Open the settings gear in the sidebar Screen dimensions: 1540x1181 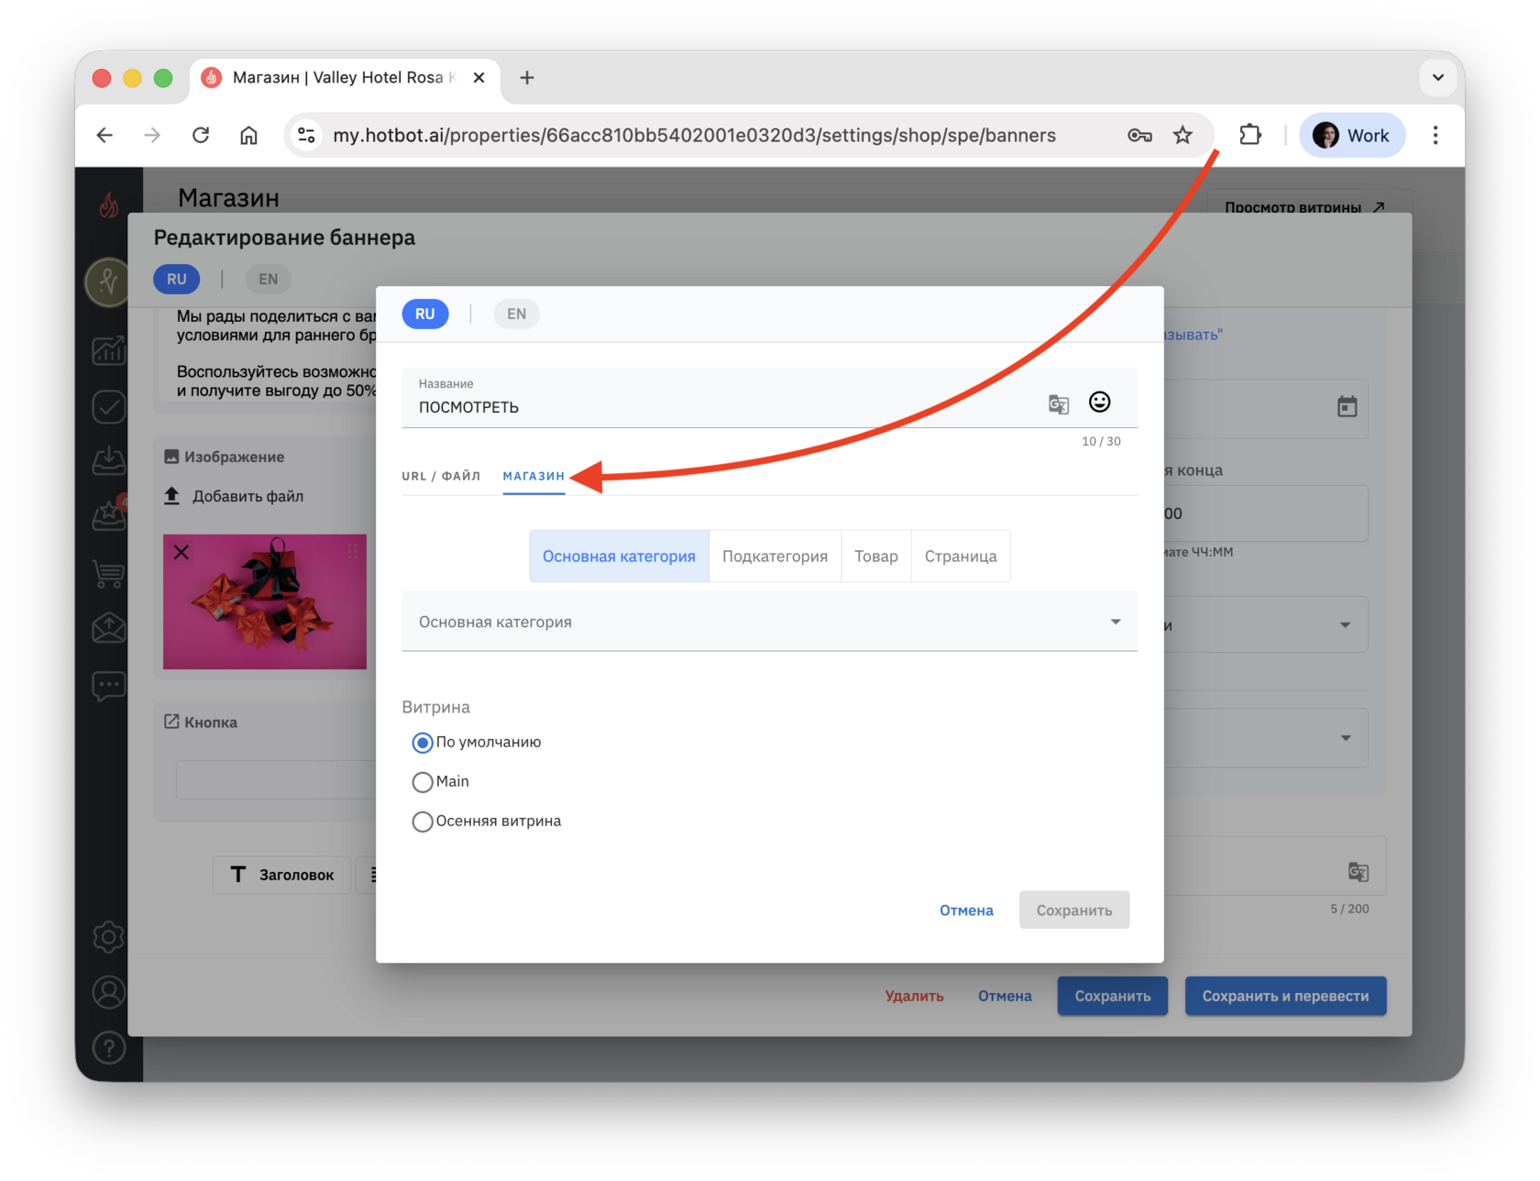(109, 937)
